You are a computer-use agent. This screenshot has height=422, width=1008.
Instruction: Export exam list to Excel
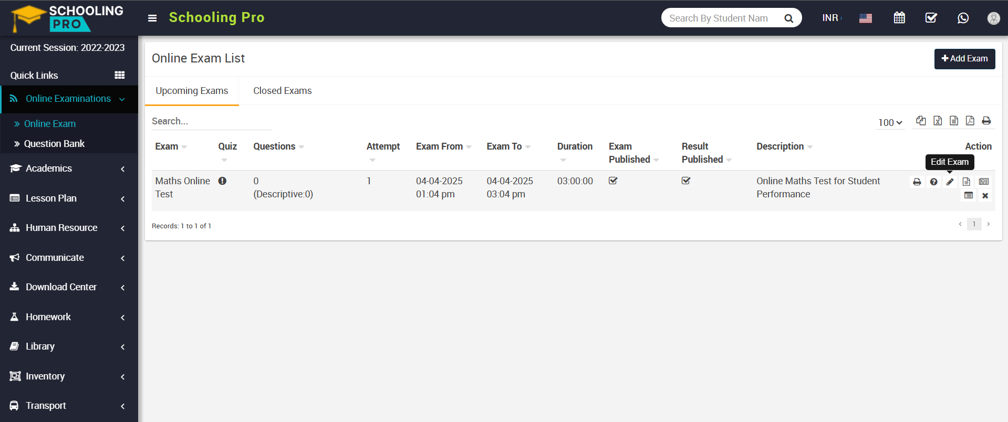click(x=938, y=121)
